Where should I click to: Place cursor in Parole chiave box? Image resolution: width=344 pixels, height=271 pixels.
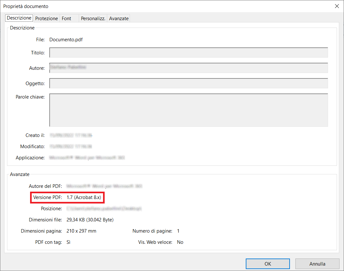pos(188,110)
